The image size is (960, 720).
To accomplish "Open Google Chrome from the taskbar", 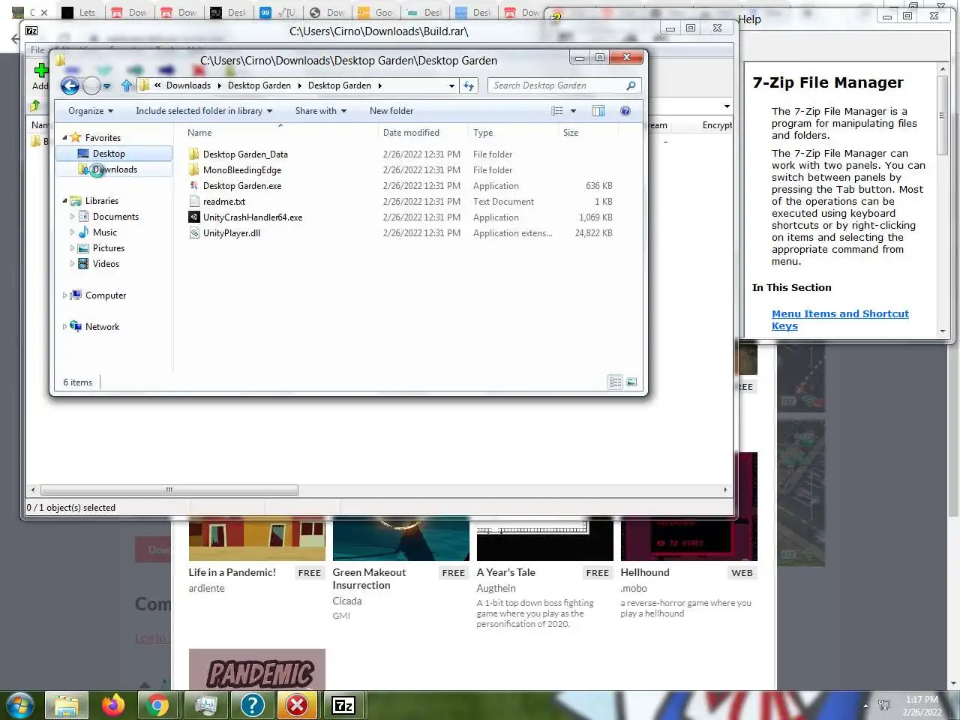I will click(x=157, y=705).
